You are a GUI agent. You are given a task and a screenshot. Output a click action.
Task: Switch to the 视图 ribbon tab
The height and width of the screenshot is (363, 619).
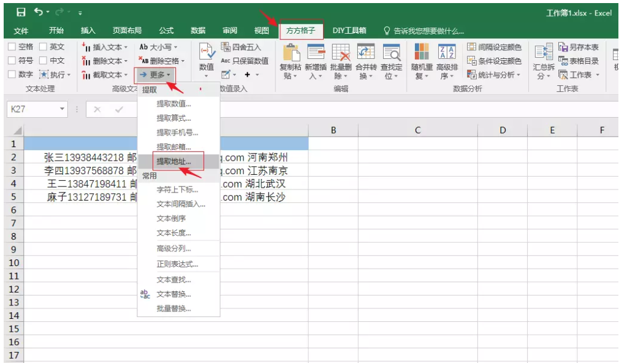(261, 31)
